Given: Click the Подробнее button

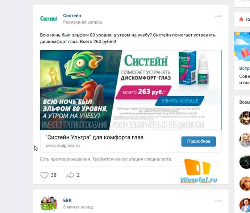Looking at the screenshot, I should [199, 141].
